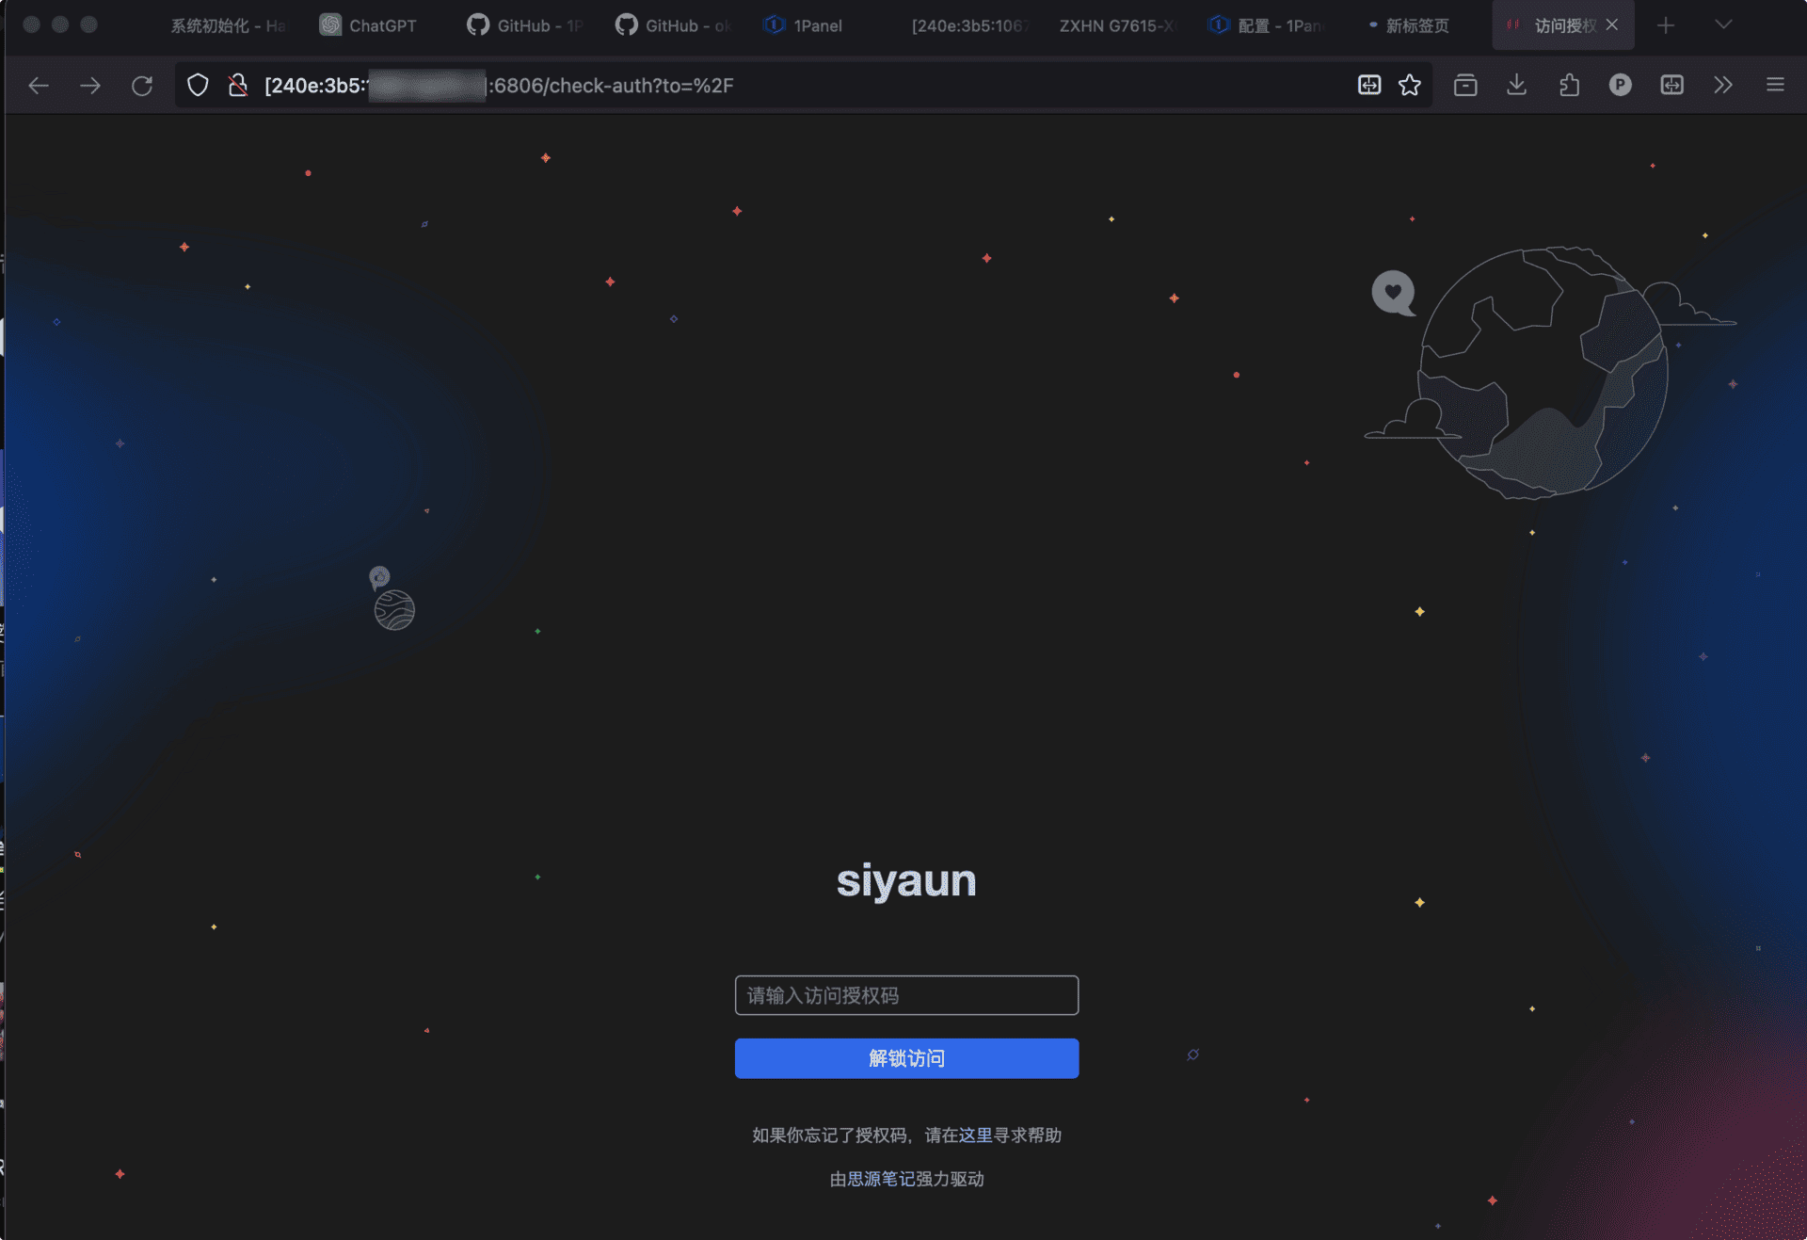Viewport: 1807px width, 1240px height.
Task: Open the 思源笔记 link
Action: click(x=880, y=1179)
